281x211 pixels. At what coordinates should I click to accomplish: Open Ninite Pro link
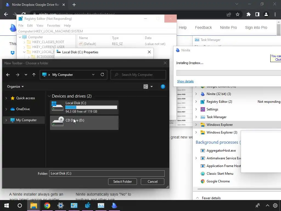228,27
